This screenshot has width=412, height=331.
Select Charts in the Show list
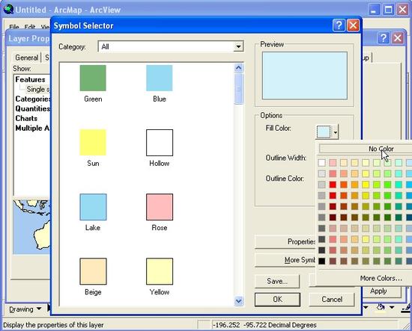coord(26,118)
